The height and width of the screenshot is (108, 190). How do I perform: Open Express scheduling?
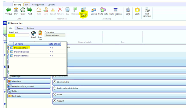94,11
